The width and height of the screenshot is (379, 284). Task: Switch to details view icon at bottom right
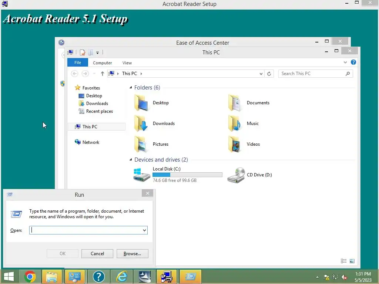coord(343,261)
